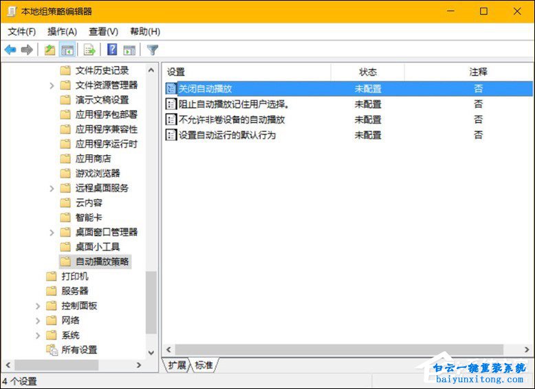Click 否 comment in the 阻止自动播放记住用户选择 row
The height and width of the screenshot is (389, 535).
pyautogui.click(x=478, y=104)
